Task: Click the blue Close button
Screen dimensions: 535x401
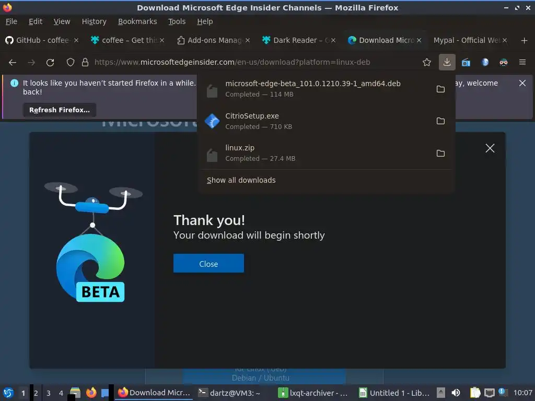Action: pos(208,264)
